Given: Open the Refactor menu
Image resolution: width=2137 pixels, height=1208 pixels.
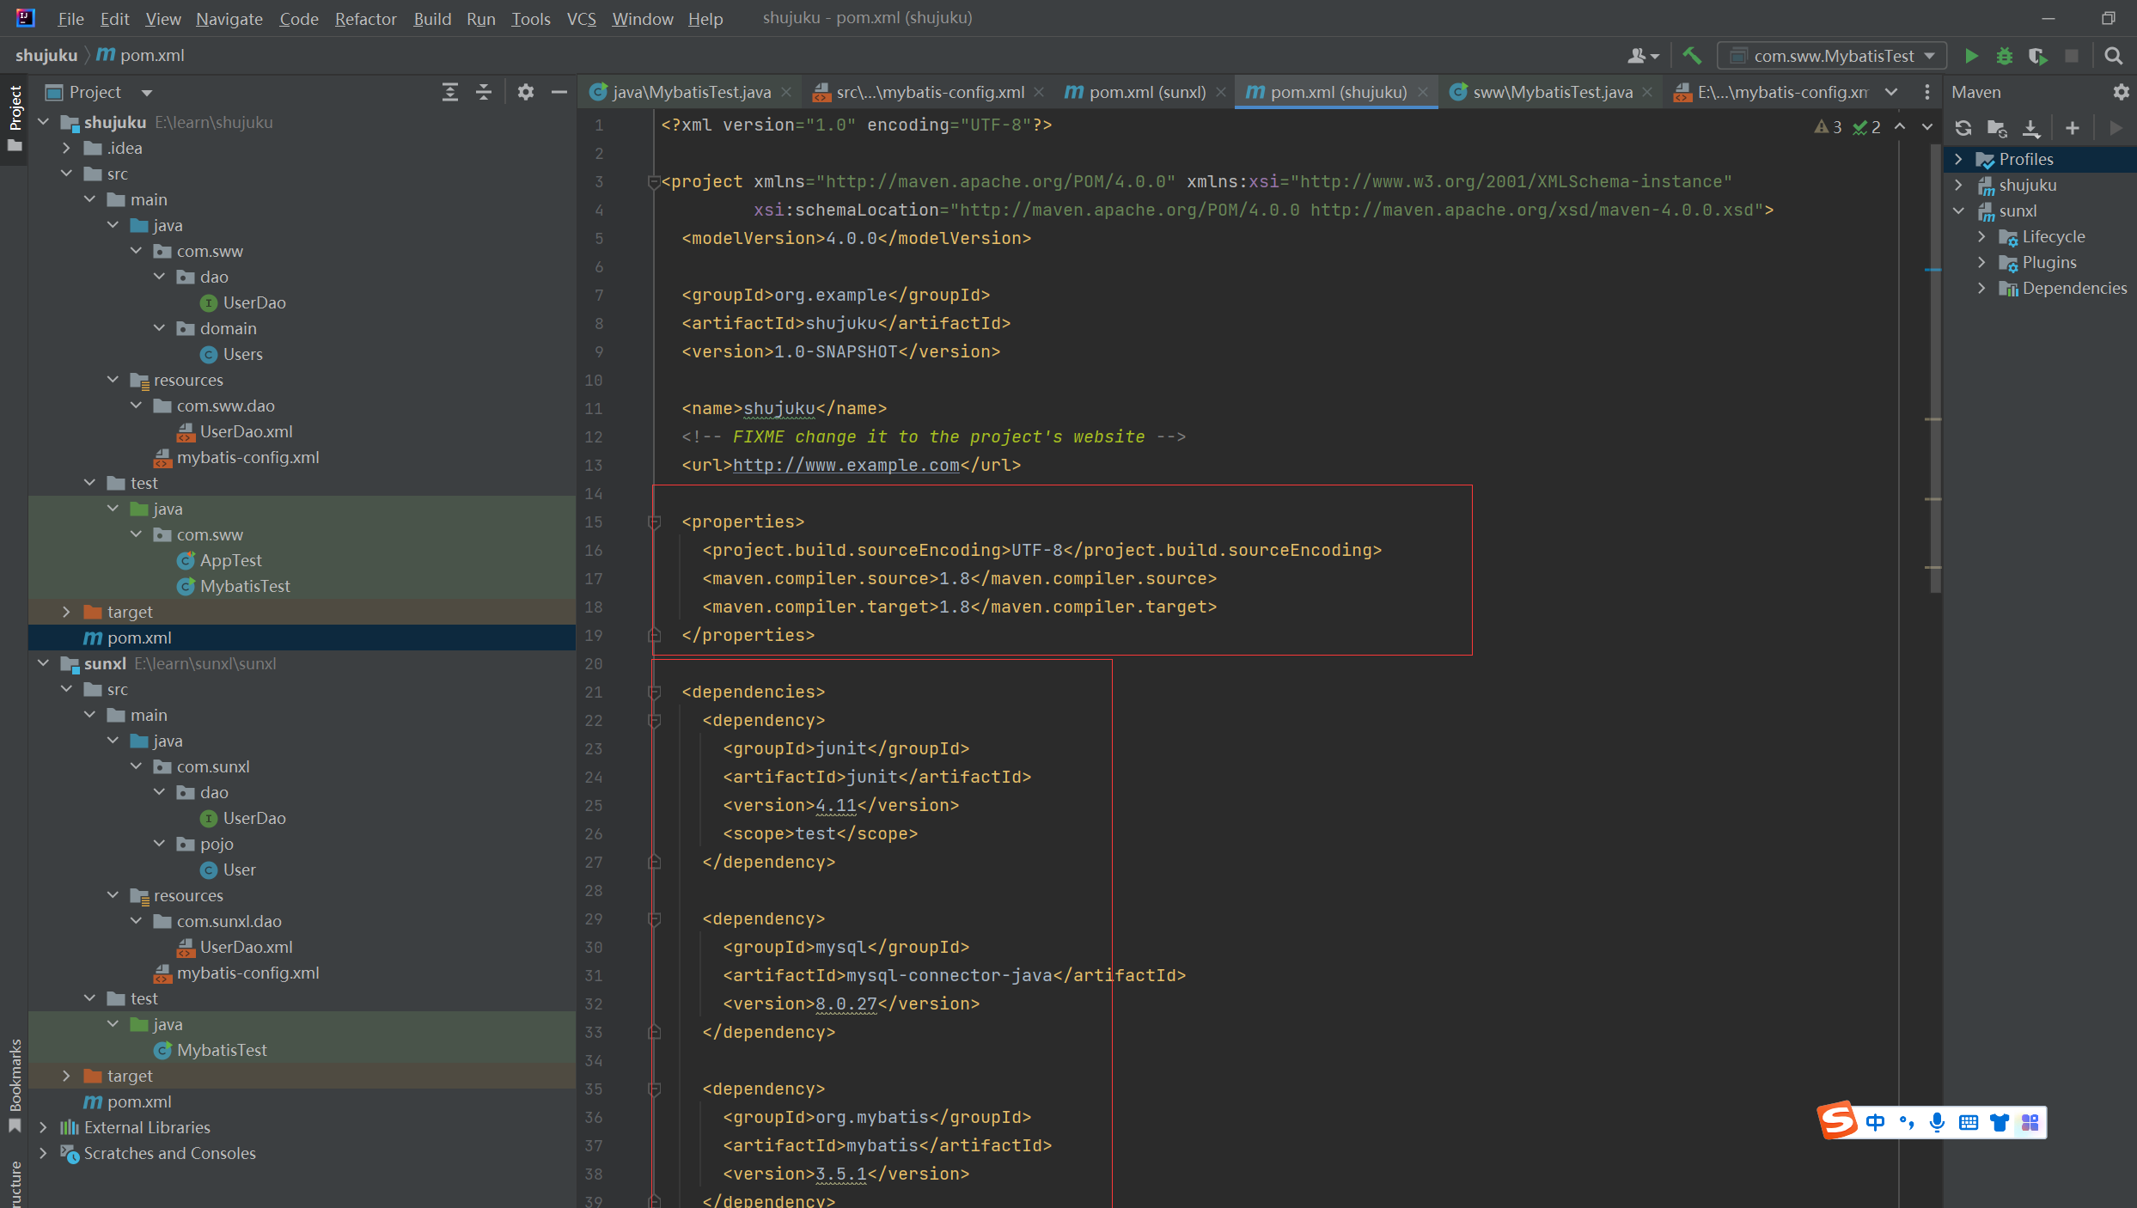Looking at the screenshot, I should (x=365, y=18).
